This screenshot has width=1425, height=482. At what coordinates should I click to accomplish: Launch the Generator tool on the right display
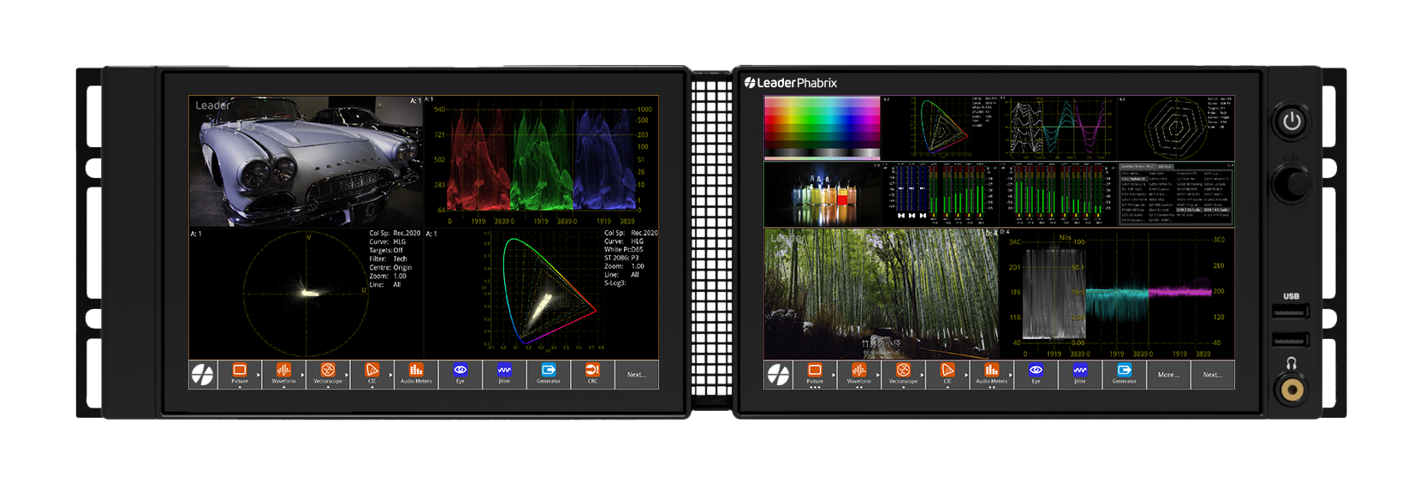tap(1124, 374)
